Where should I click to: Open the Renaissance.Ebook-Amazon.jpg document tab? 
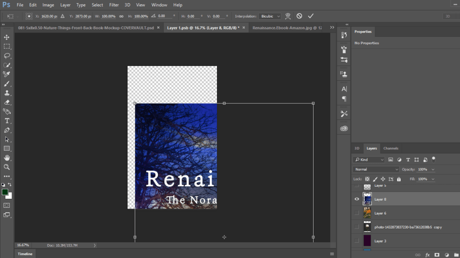[287, 27]
